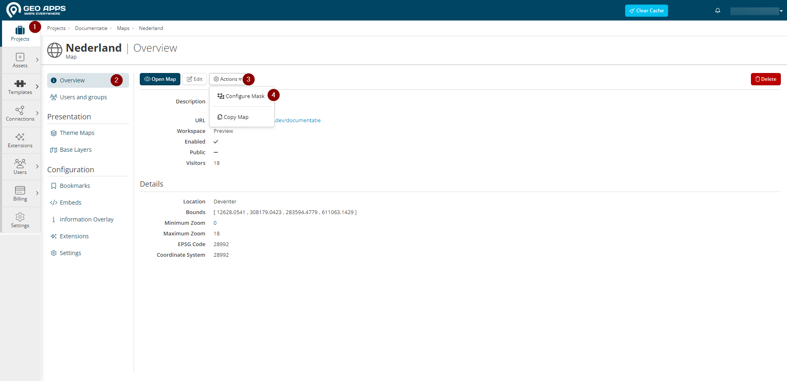
Task: Expand the Connections submenu chevron
Action: pyautogui.click(x=37, y=113)
